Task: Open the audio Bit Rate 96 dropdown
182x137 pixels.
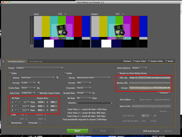Action: click(84, 98)
